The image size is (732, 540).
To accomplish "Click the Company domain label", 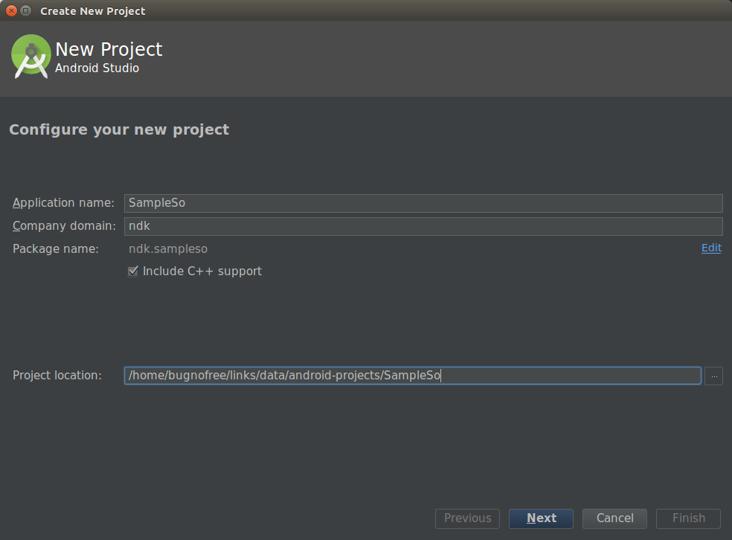I will point(63,226).
